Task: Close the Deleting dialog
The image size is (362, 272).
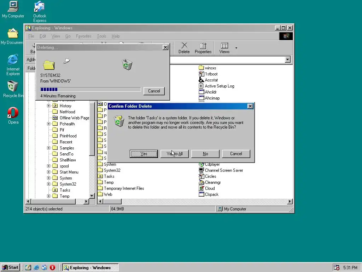Action: click(x=165, y=47)
